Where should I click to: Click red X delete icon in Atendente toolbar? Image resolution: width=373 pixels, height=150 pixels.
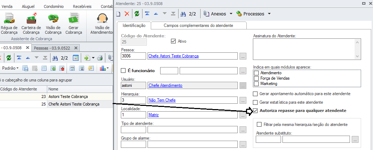127,14
